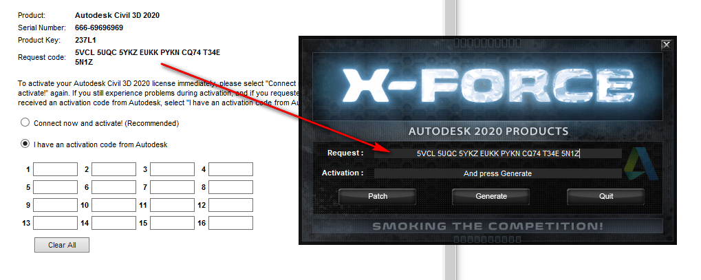
Task: Click activation code box number 2
Action: (114, 169)
